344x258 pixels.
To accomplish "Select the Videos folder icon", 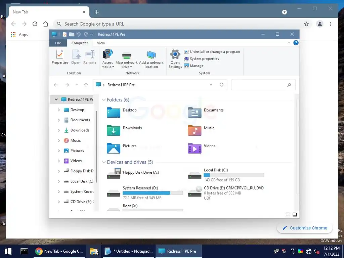I will click(195, 148).
